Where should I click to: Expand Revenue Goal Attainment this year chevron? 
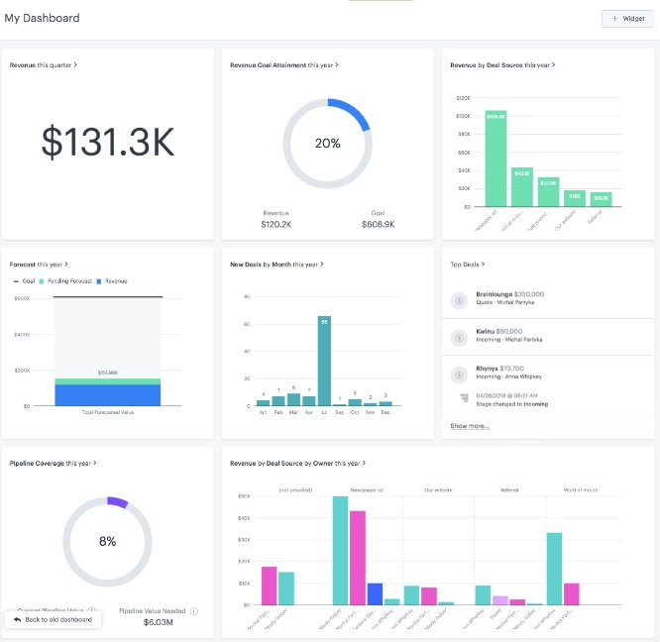337,64
